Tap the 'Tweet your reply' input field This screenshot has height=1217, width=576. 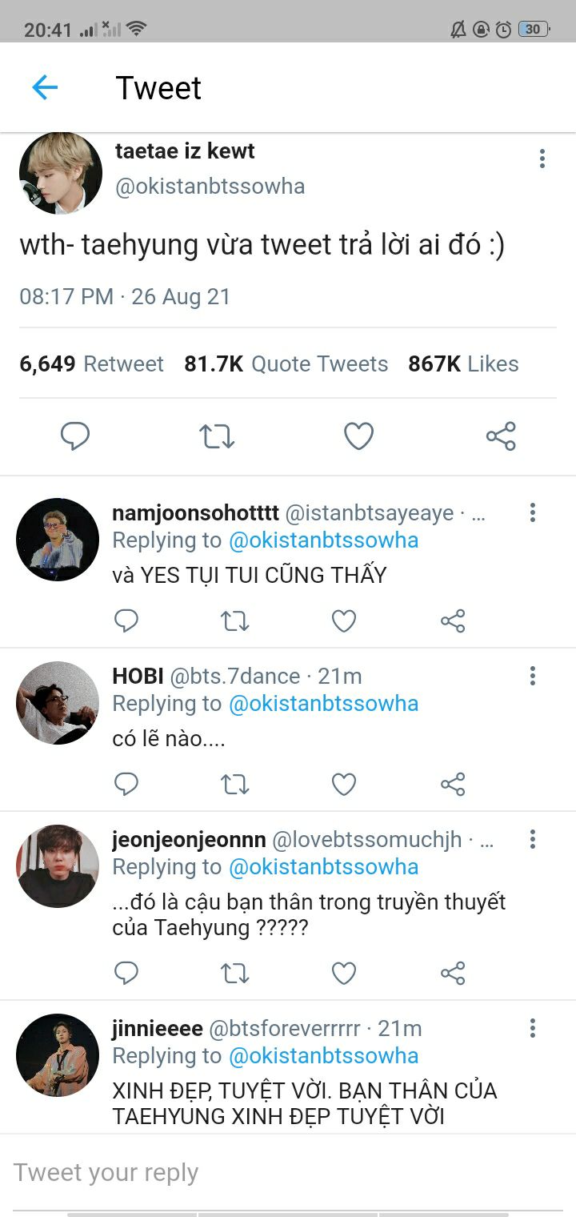point(240,1172)
